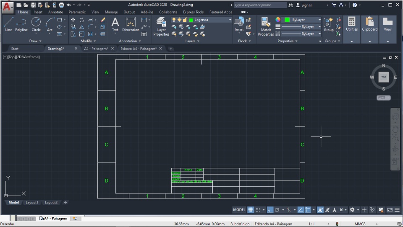The image size is (403, 227).
Task: Click the Object Color wheel icon
Action: 278,20
